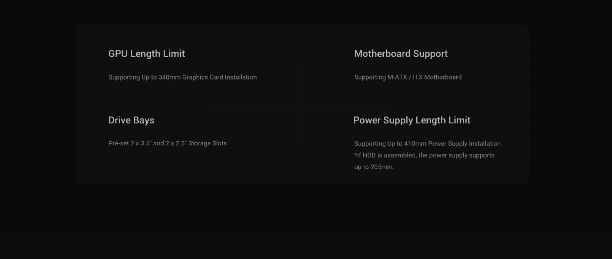
Task: Select the 410mm Power Supply Installation line
Action: point(427,144)
